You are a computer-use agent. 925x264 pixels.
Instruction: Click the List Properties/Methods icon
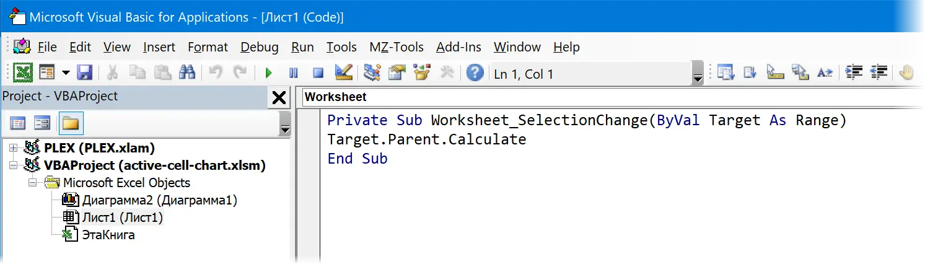pyautogui.click(x=726, y=73)
